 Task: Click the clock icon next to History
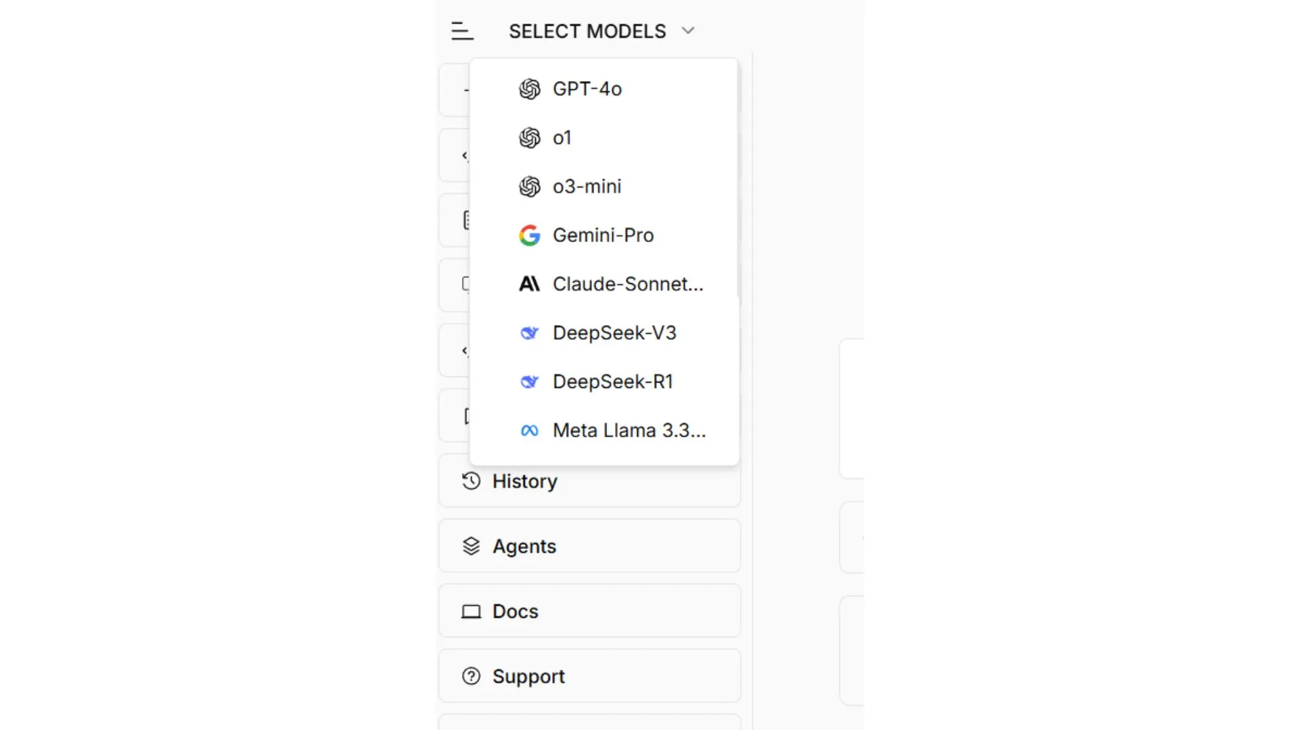[x=471, y=481]
